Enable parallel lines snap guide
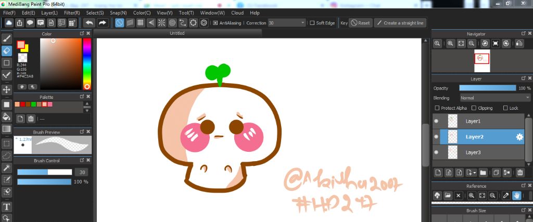This screenshot has height=222, width=533. coord(130,23)
